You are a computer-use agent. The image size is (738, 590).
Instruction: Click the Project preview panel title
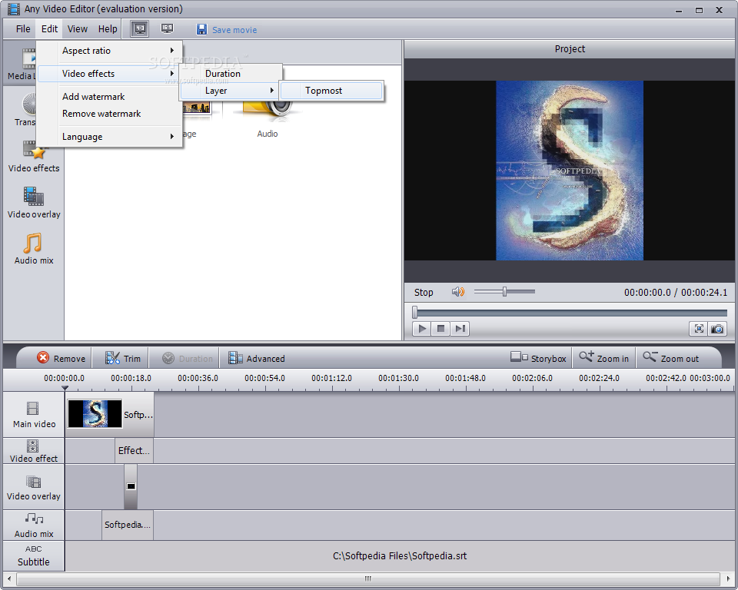point(570,49)
